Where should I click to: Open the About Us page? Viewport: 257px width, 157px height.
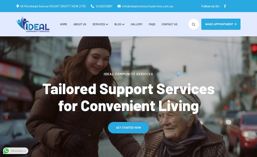pos(80,24)
